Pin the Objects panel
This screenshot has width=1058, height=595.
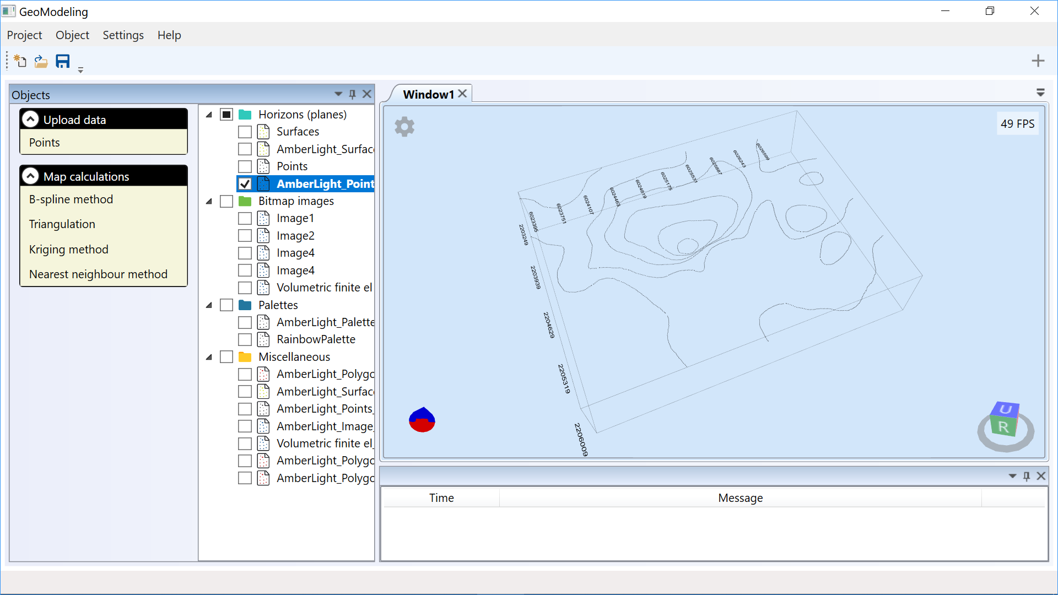point(353,94)
